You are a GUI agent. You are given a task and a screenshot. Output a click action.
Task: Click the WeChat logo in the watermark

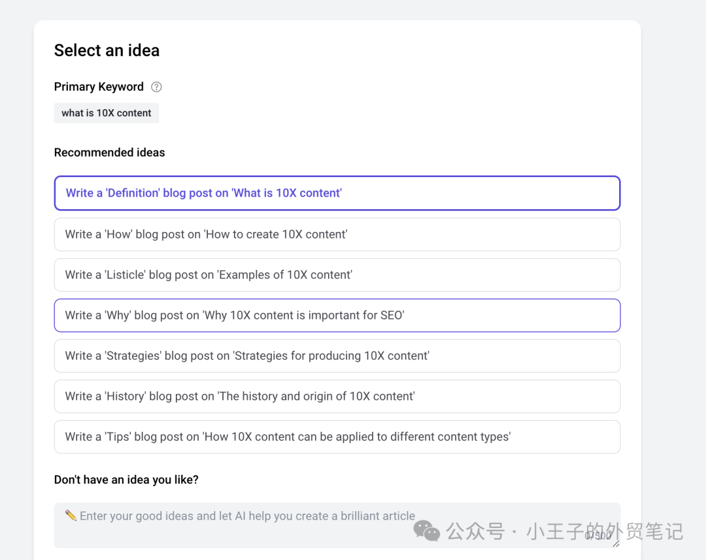tap(428, 531)
